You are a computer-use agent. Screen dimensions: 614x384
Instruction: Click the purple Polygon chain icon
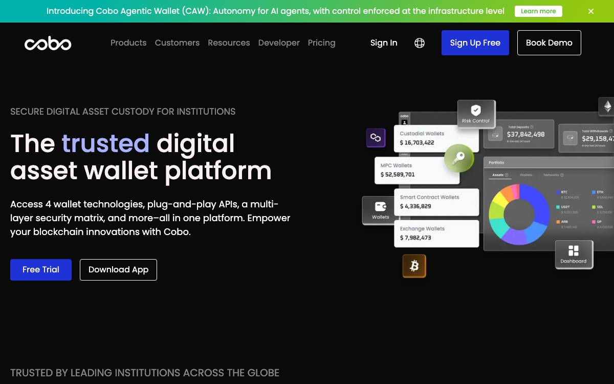pyautogui.click(x=376, y=138)
